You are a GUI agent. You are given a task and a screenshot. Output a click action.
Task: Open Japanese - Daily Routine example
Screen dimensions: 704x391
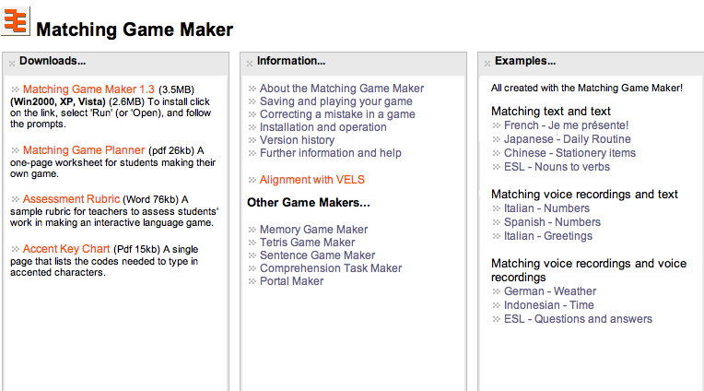(567, 139)
